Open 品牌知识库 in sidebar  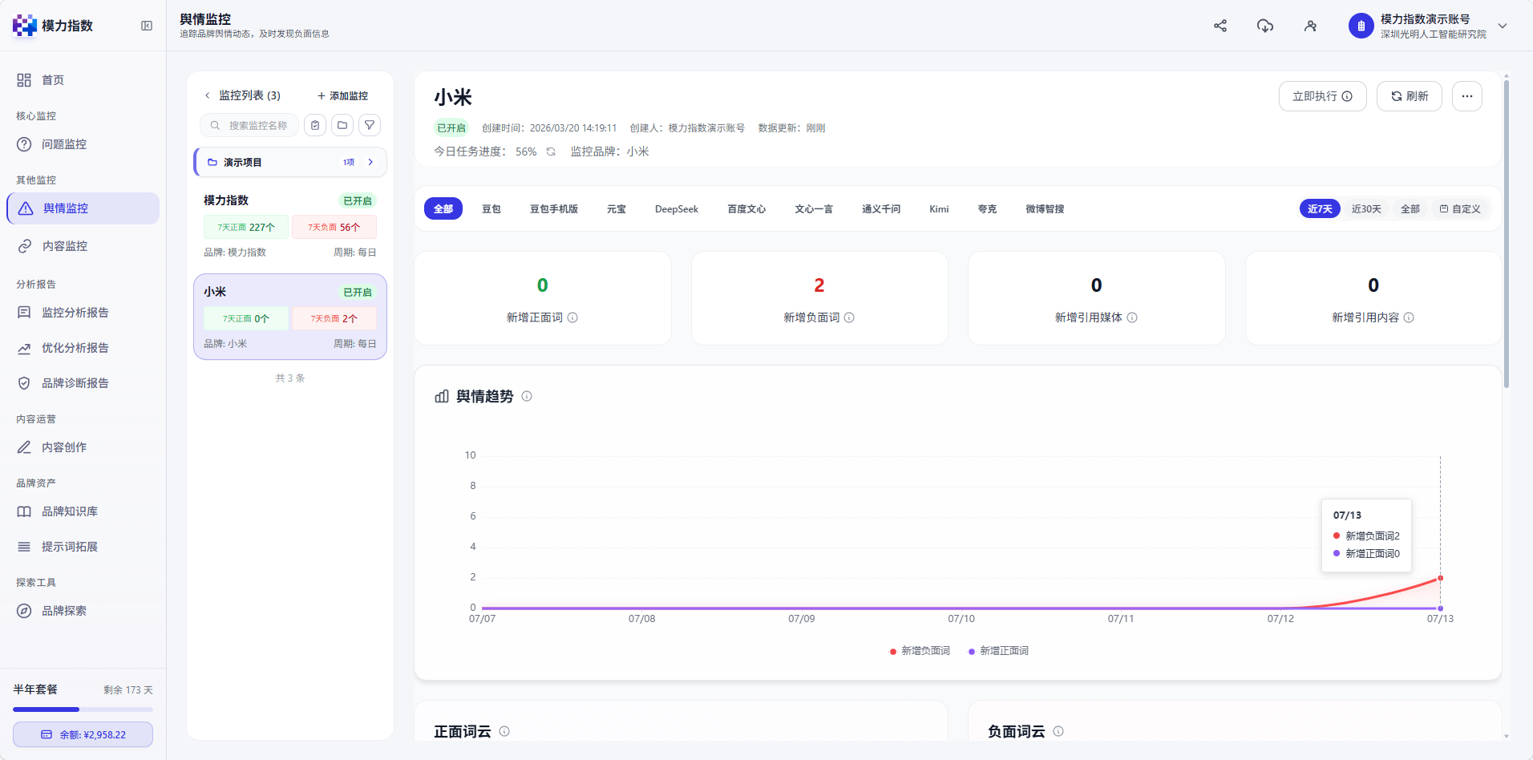83,511
